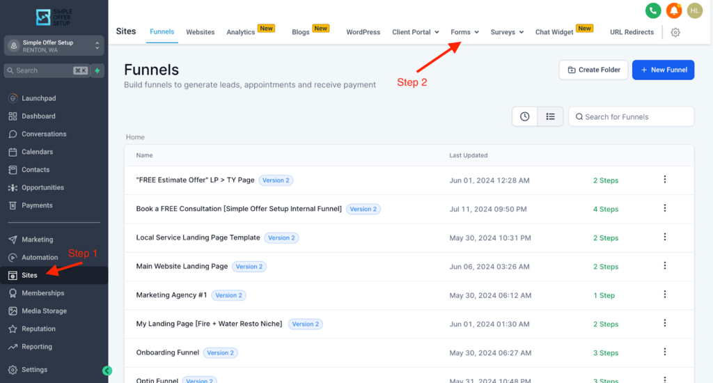Expand the Client Portal dropdown
Screen dimensions: 713x383
[416, 32]
